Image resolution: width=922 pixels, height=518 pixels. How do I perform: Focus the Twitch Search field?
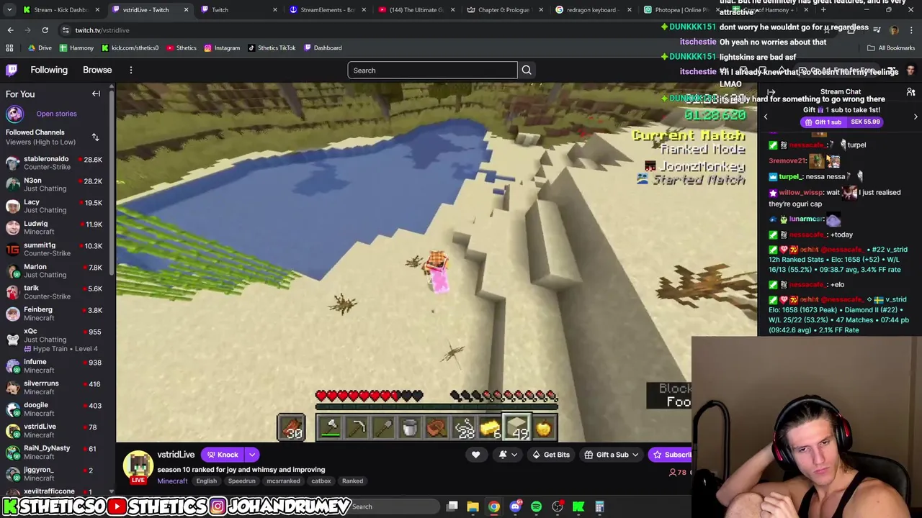pos(432,71)
